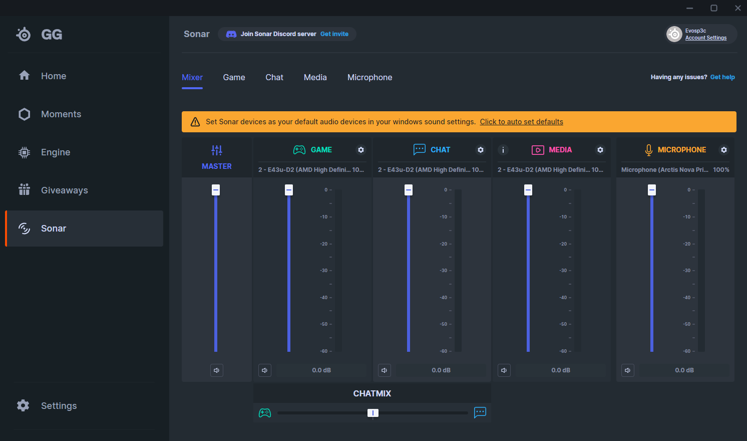This screenshot has width=747, height=441.
Task: Open Moments from the sidebar
Action: pos(84,114)
